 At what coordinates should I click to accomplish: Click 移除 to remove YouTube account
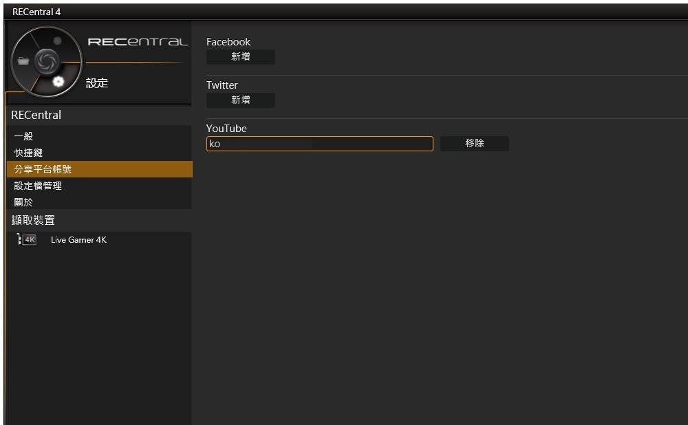(474, 144)
